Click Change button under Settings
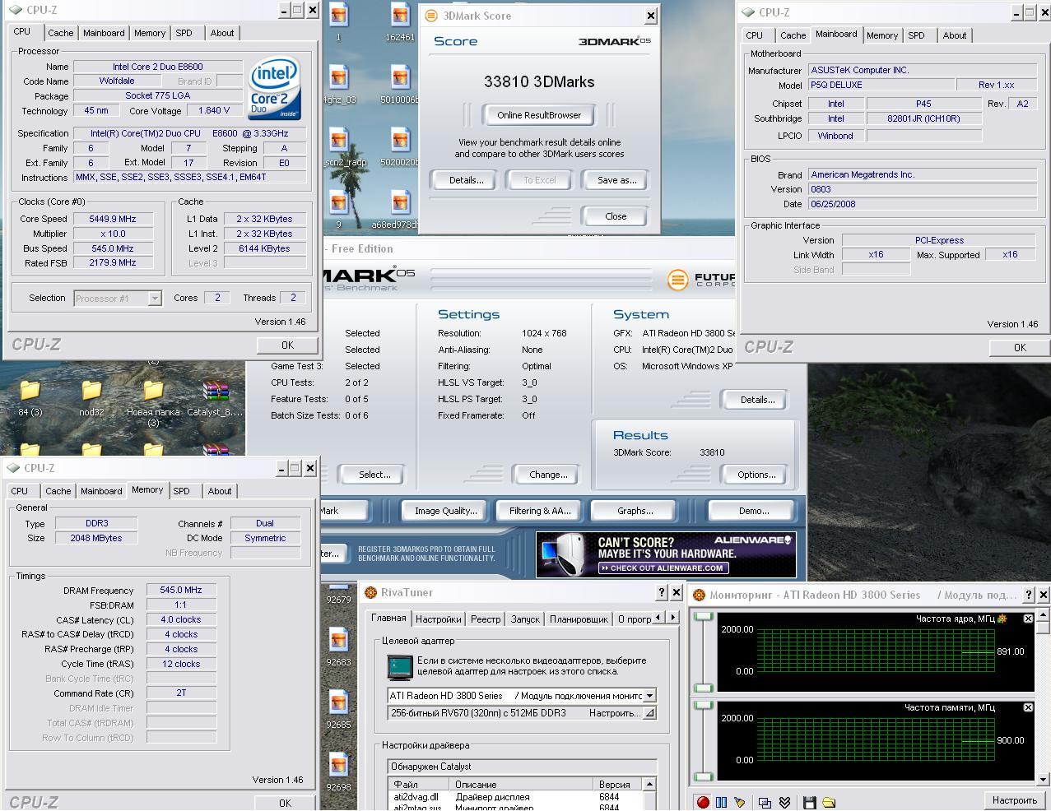Image resolution: width=1051 pixels, height=811 pixels. point(548,475)
